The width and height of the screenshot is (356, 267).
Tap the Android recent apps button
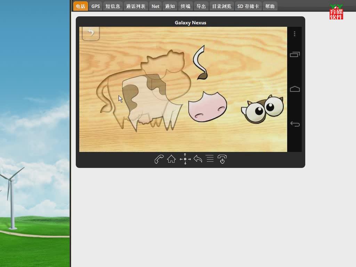295,55
